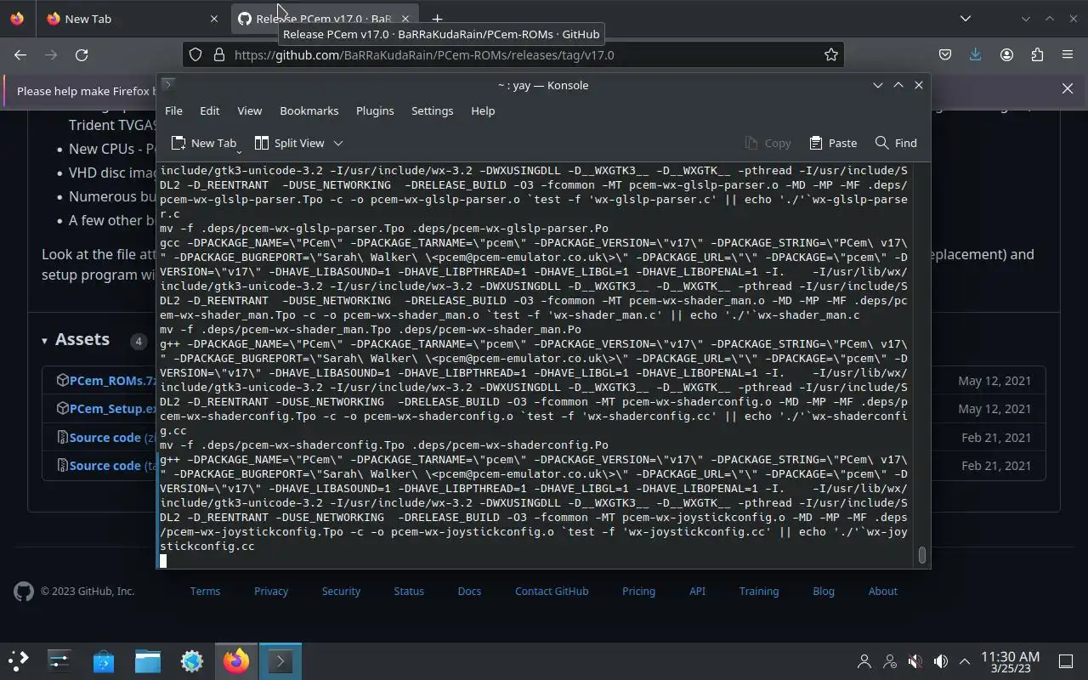Switch to Konsole in the taskbar
The width and height of the screenshot is (1088, 680).
(280, 660)
